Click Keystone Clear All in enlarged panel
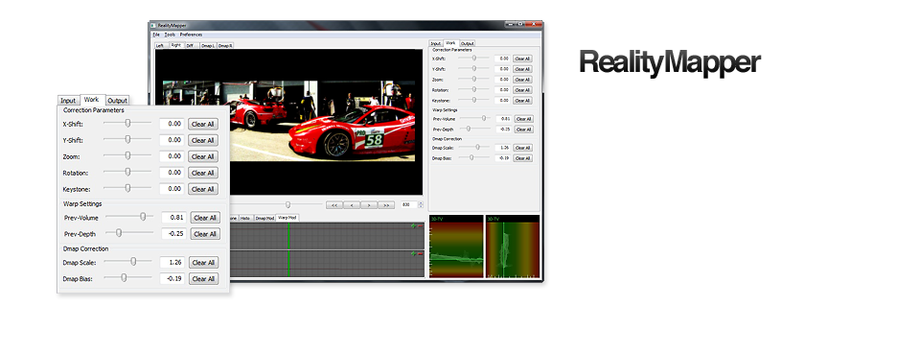This screenshot has height=353, width=920. tap(203, 189)
